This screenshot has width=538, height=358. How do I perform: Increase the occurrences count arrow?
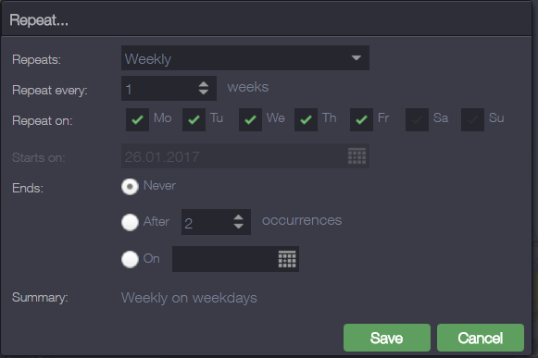(x=239, y=217)
